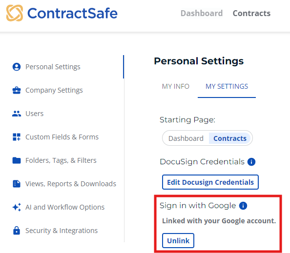Click the Custom Fields & Forms grid icon
Screen dimensions: 290x253
17,137
